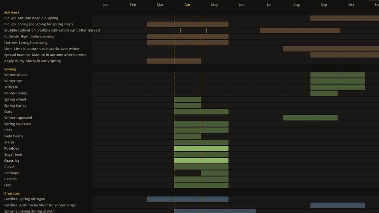Viewport: 379px width, 213px height.
Task: Click the Spring wheat green sowing bar
Action: (187, 99)
